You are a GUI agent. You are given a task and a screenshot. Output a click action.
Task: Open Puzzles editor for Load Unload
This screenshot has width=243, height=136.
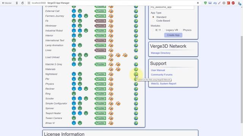pos(100,57)
